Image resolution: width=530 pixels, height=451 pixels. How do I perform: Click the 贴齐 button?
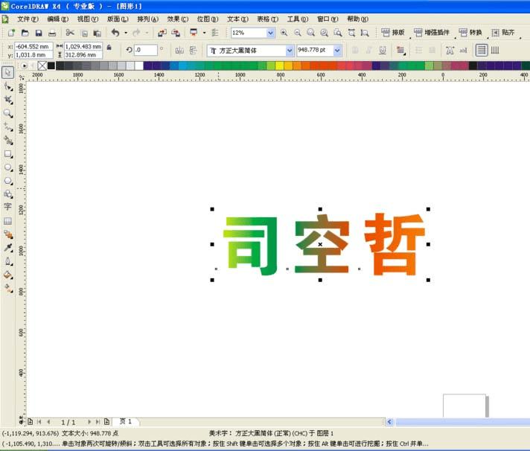pos(503,33)
